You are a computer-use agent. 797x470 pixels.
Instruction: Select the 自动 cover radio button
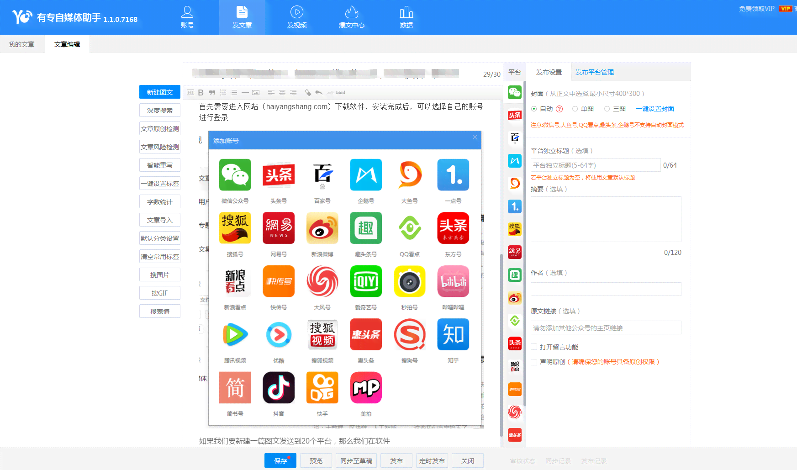tap(534, 109)
